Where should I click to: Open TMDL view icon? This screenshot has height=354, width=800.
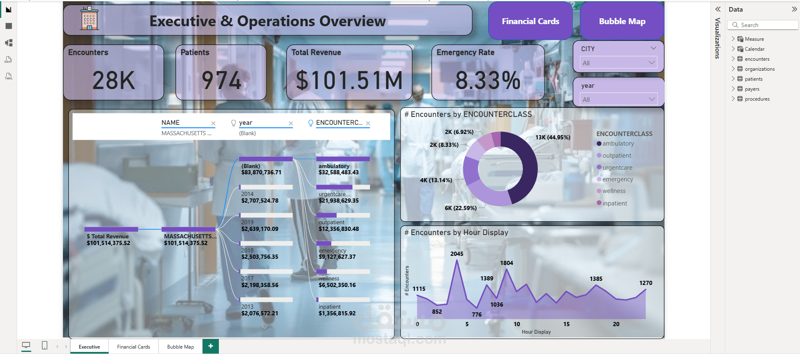pos(8,76)
